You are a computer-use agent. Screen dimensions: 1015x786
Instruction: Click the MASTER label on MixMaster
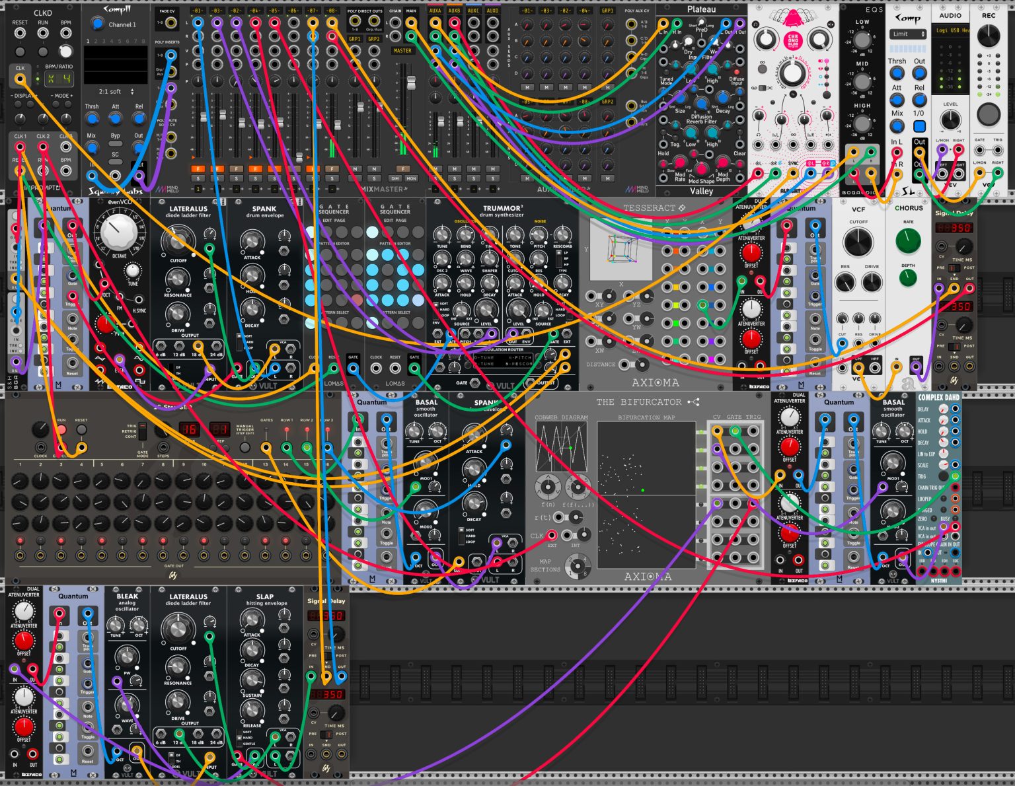click(x=402, y=51)
